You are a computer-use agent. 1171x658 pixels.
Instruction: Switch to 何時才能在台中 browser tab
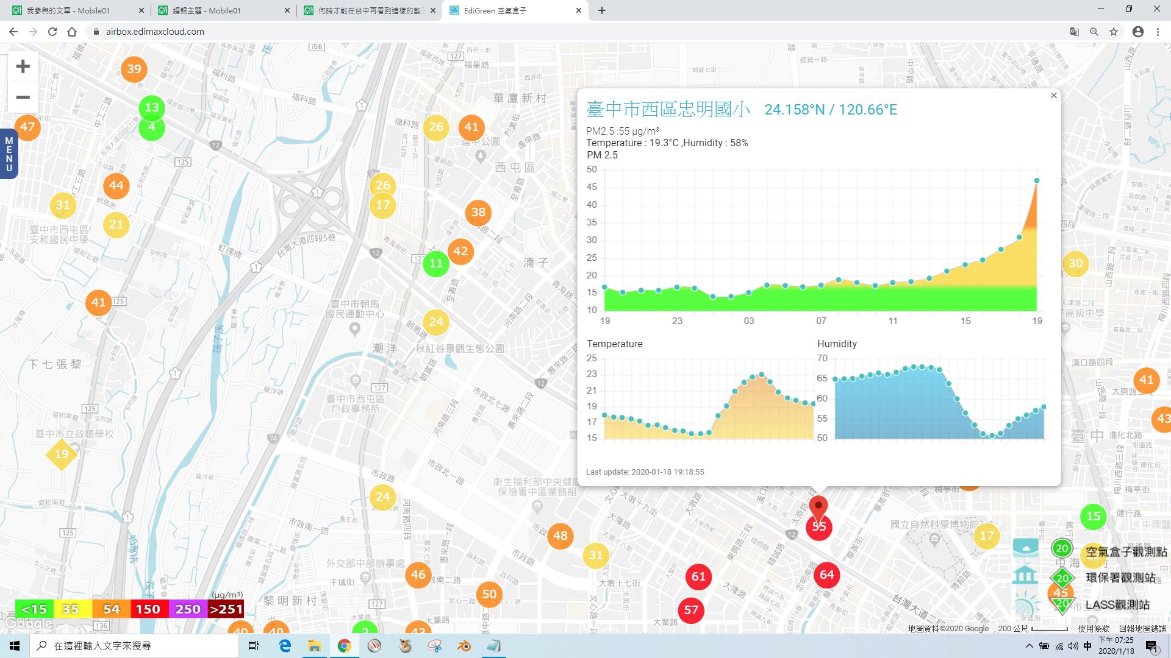pyautogui.click(x=369, y=10)
